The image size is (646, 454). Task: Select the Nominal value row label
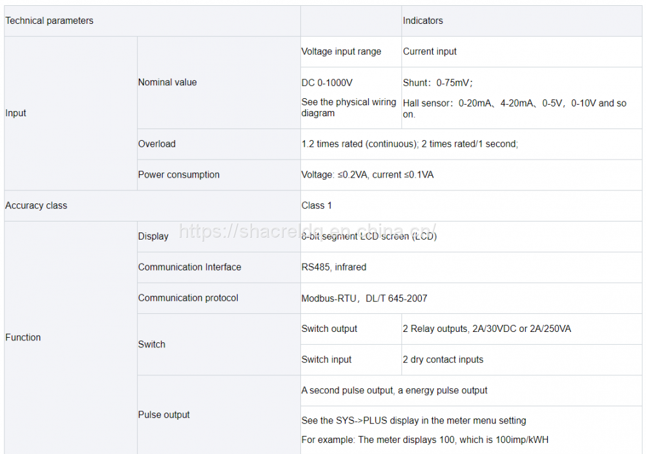pos(167,82)
